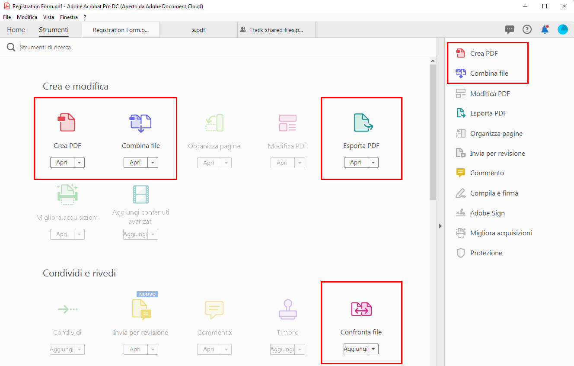
Task: Click Apri button under Organizza pagine
Action: click(x=209, y=163)
